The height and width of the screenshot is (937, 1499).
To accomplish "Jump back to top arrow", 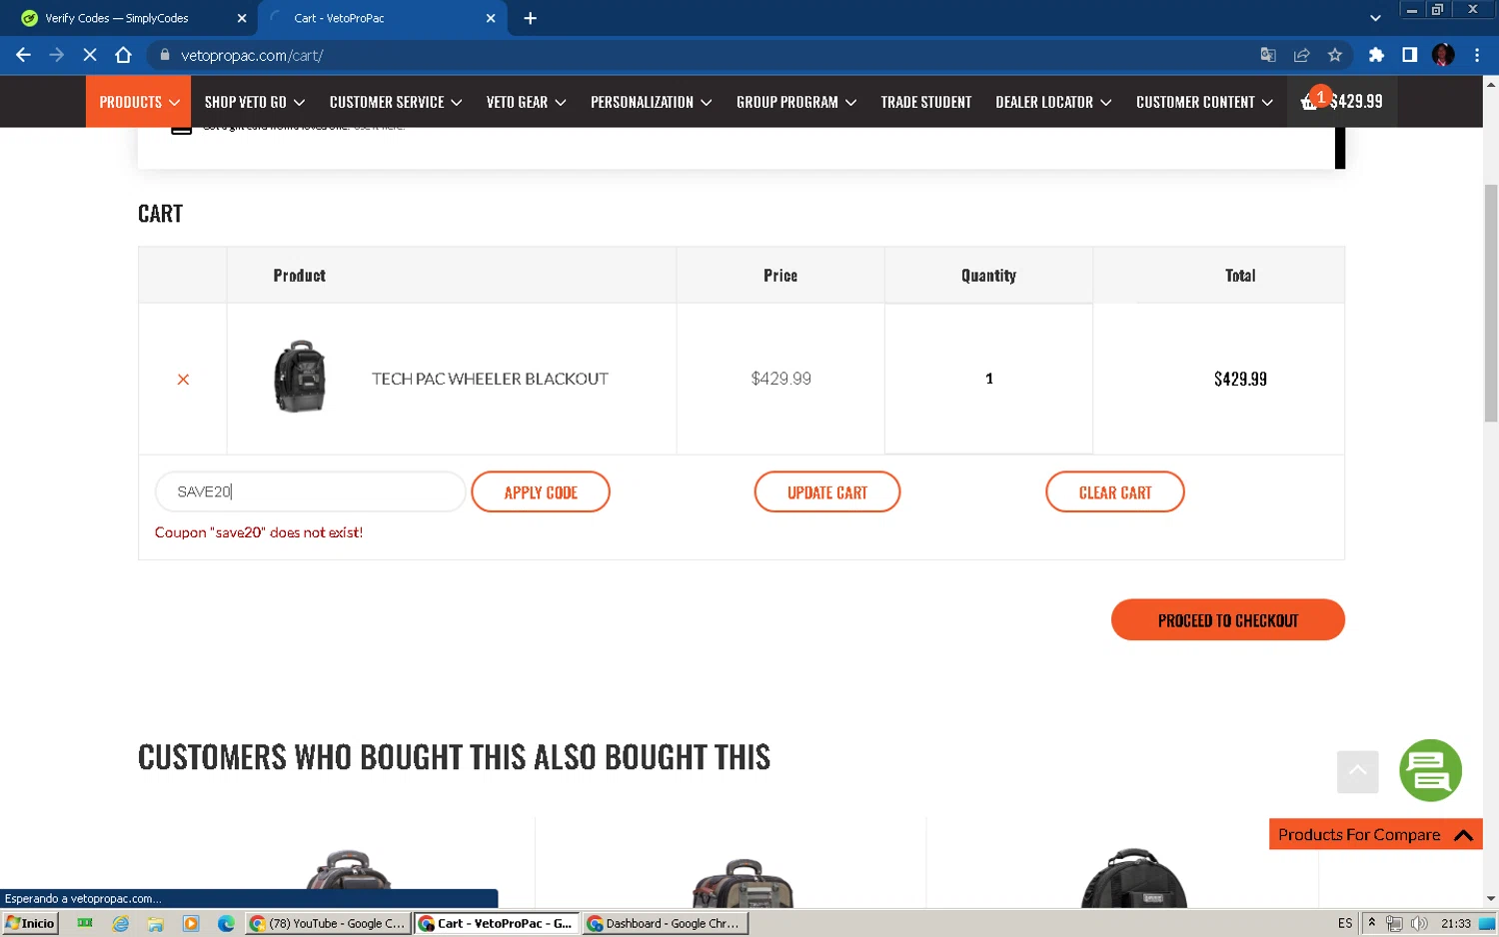I will tap(1357, 771).
